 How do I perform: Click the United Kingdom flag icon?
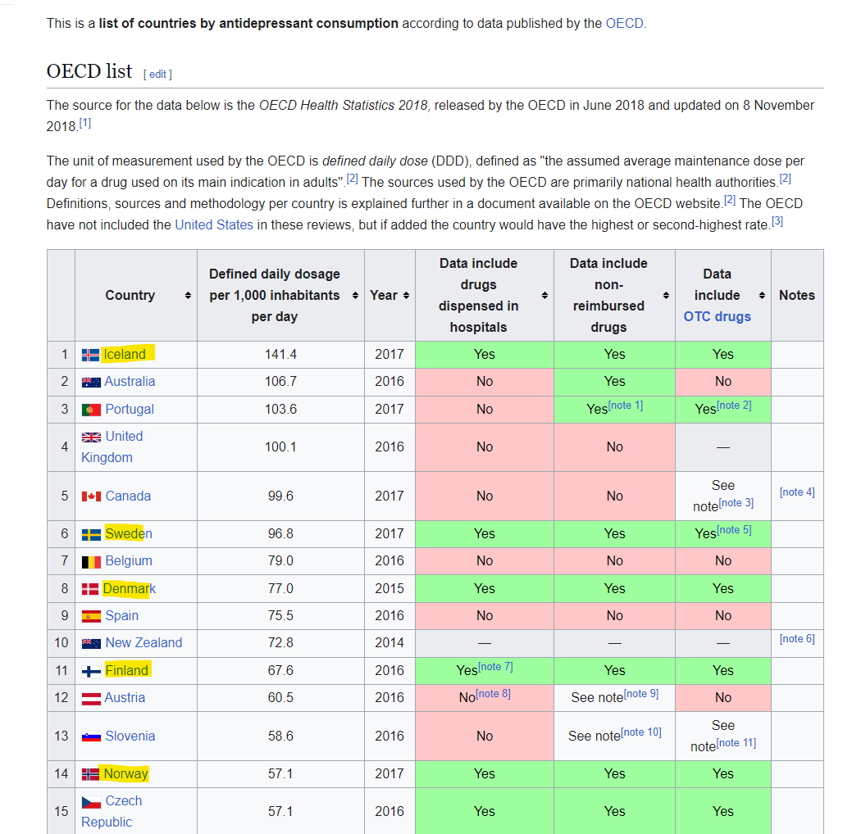pyautogui.click(x=91, y=437)
